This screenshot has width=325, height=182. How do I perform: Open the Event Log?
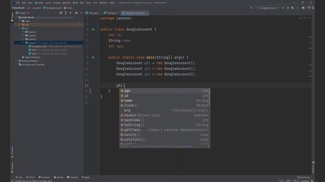[304, 177]
